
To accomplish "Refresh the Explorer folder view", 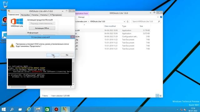I will (128, 21).
